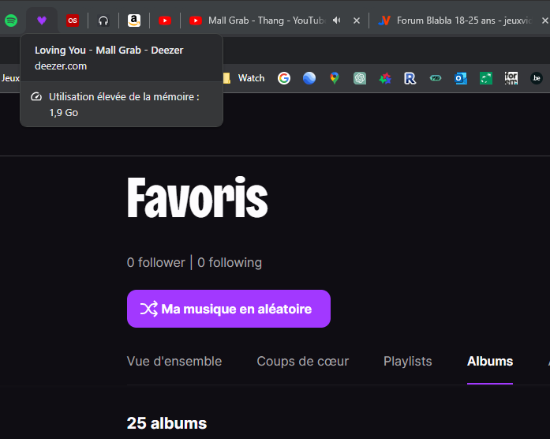Click the shuffle icon in the purple button

point(149,309)
